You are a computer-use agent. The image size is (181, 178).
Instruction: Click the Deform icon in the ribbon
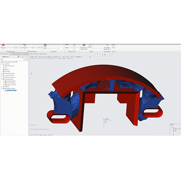click(67, 45)
